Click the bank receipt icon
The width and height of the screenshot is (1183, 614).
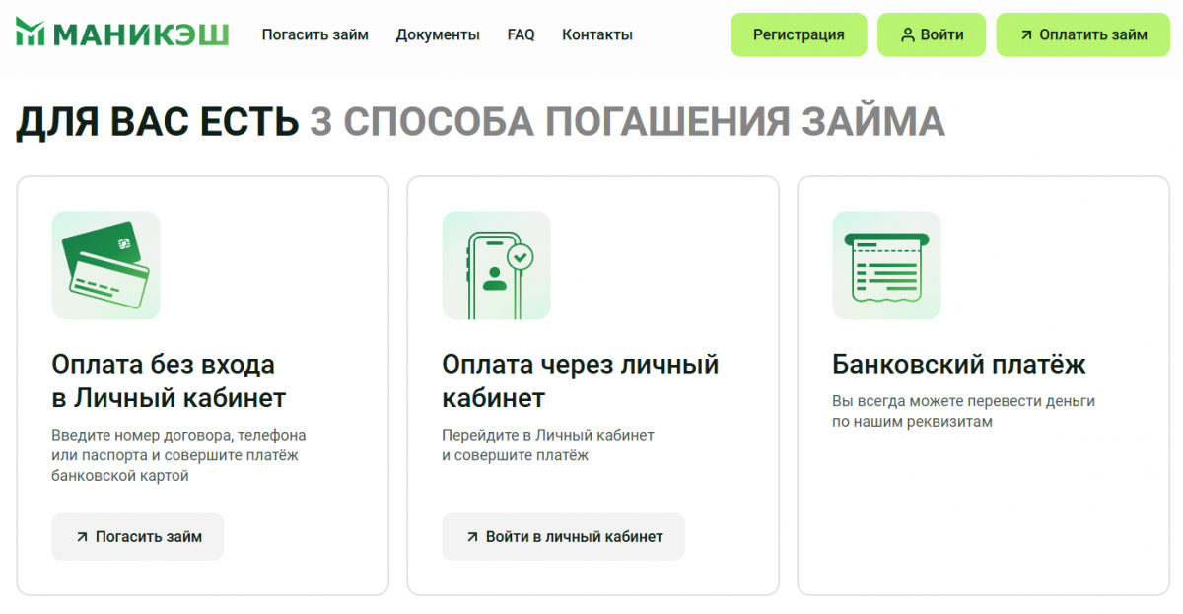(x=886, y=265)
